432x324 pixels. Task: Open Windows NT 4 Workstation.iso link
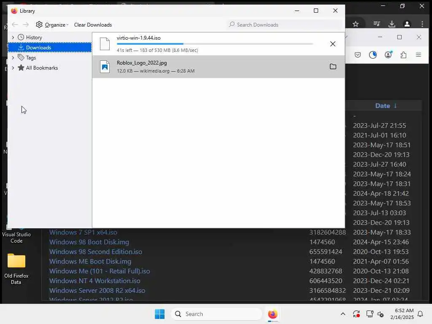pyautogui.click(x=95, y=281)
